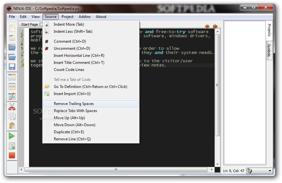282x183 pixels.
Task: Choose Remove Line (Ctrl+Q)
Action: 91,139
